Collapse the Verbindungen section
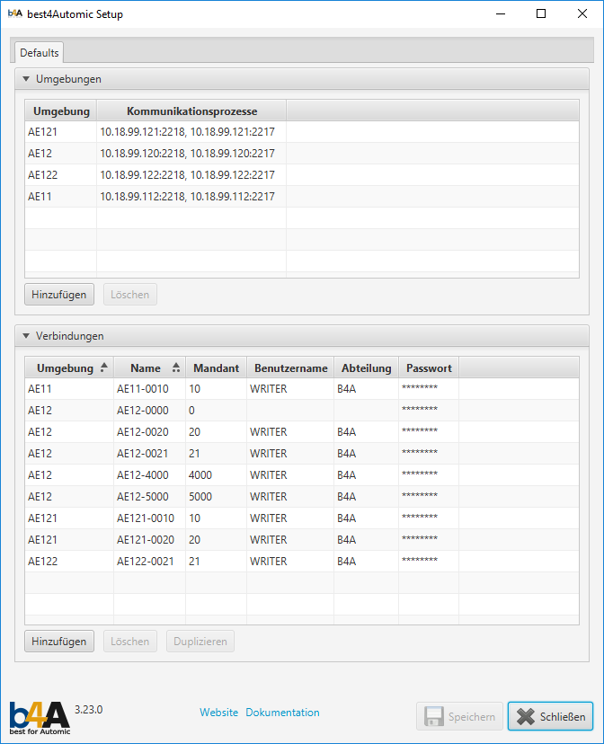 click(x=27, y=336)
